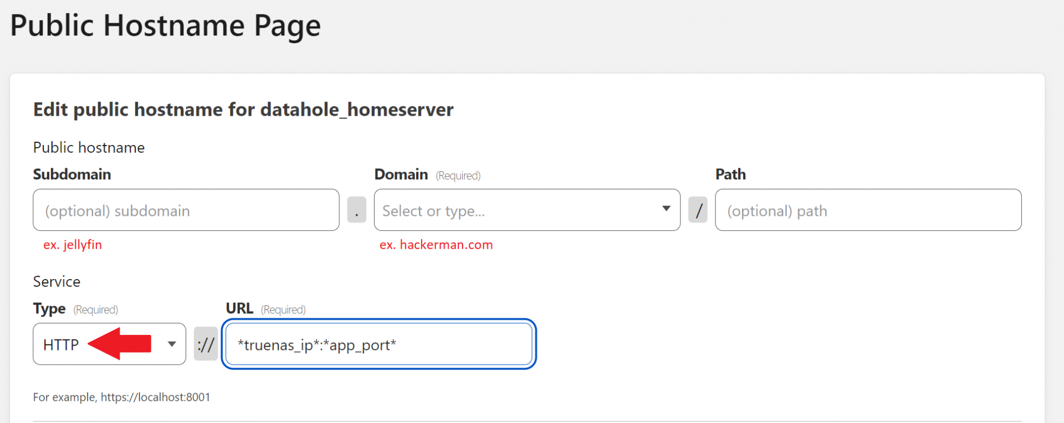This screenshot has width=1064, height=423.
Task: Click the Domain (Required) field label
Action: [x=427, y=175]
